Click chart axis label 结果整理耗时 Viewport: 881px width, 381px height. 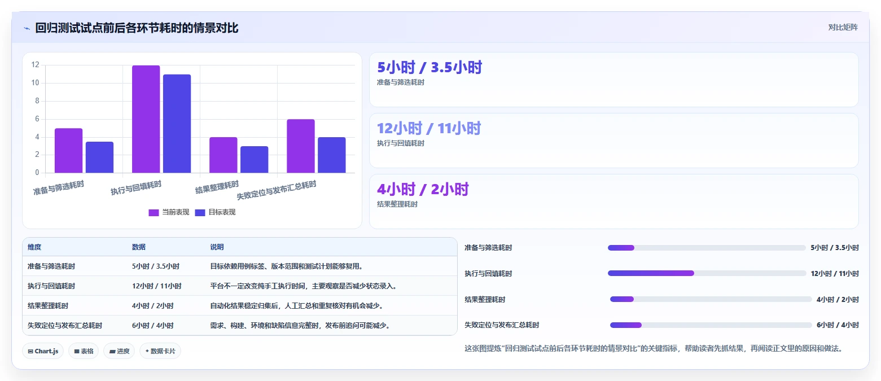[x=217, y=187]
